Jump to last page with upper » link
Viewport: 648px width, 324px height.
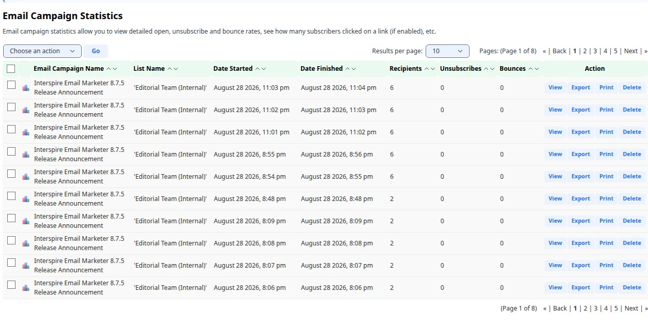click(646, 51)
